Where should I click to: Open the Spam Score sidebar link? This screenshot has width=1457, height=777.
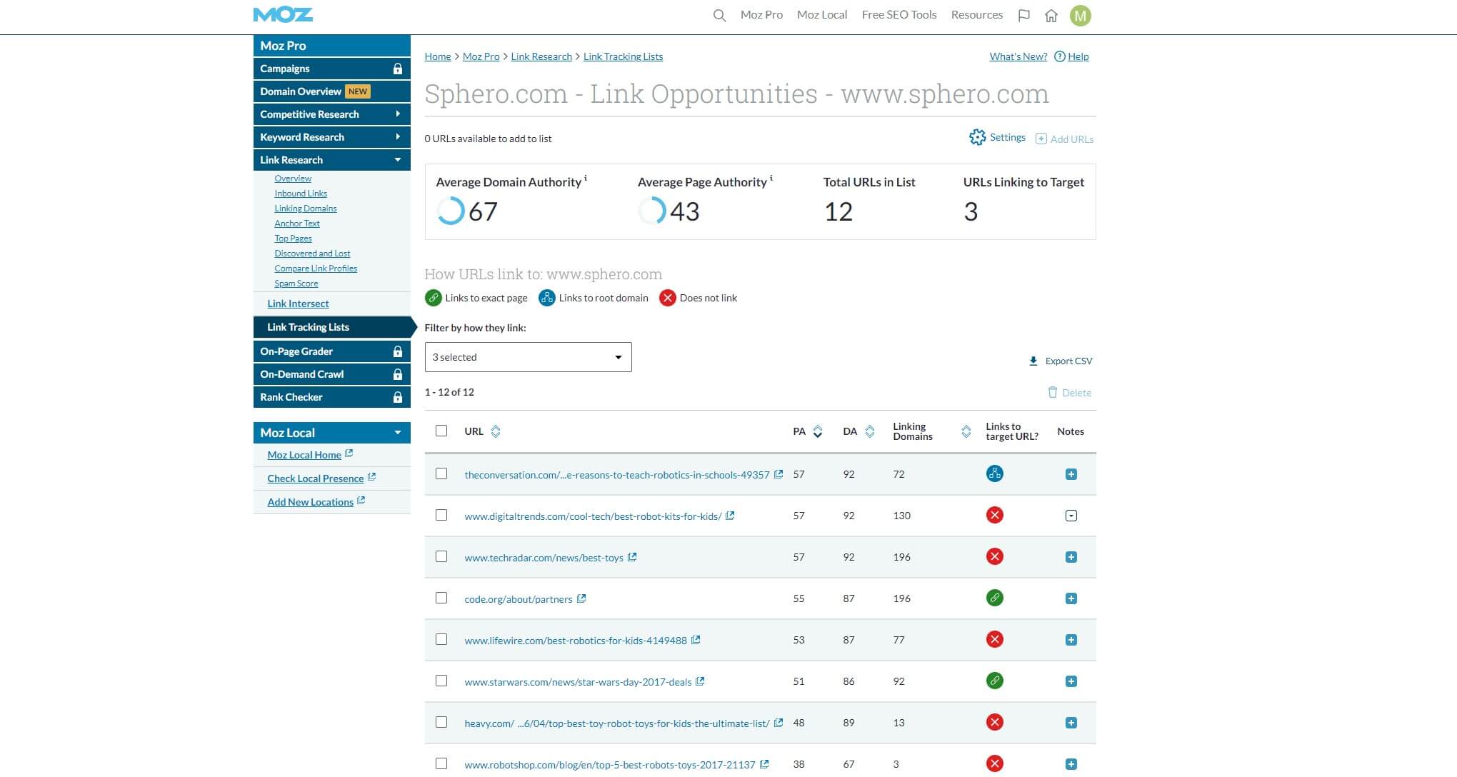click(x=296, y=284)
